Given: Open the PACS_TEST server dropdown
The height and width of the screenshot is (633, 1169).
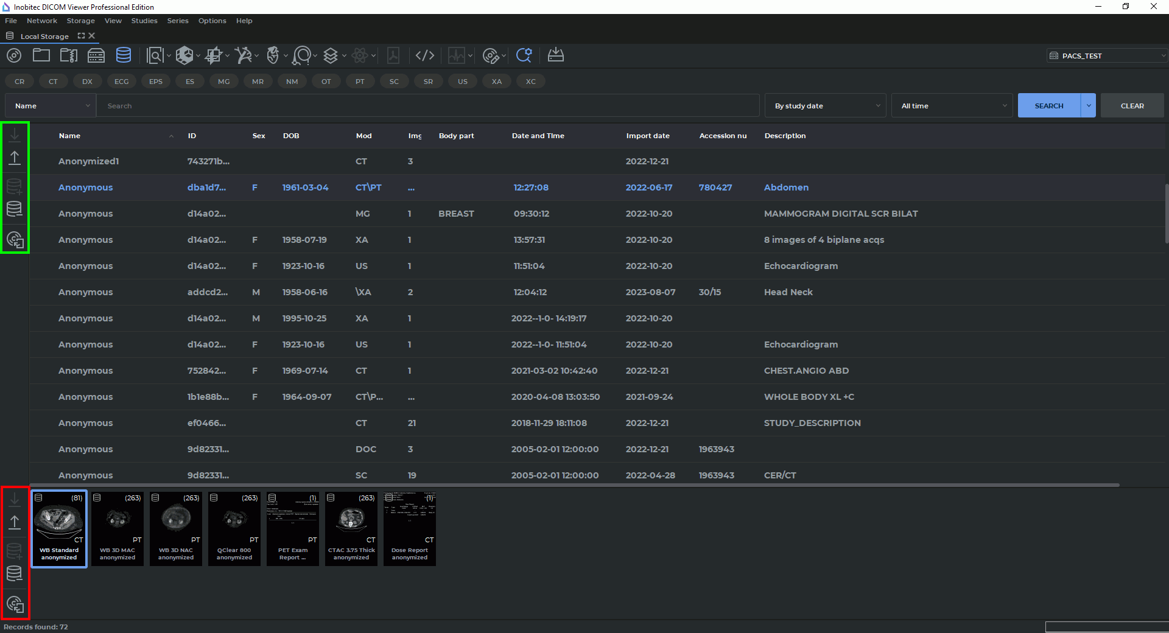Looking at the screenshot, I should [x=1107, y=56].
